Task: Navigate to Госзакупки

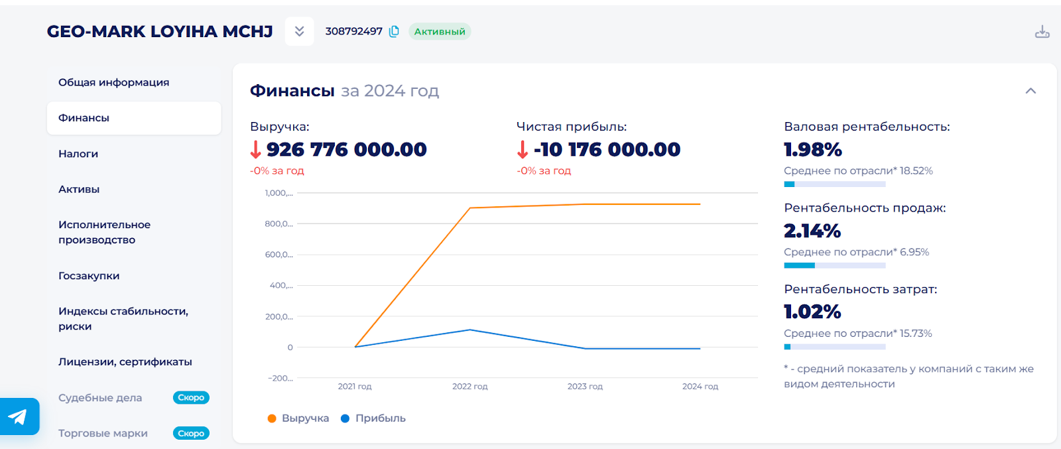Action: (89, 276)
